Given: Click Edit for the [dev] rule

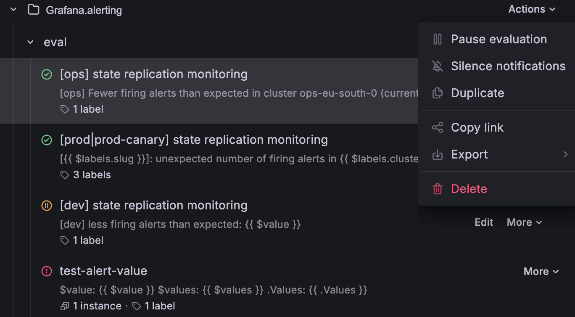Looking at the screenshot, I should (x=483, y=222).
